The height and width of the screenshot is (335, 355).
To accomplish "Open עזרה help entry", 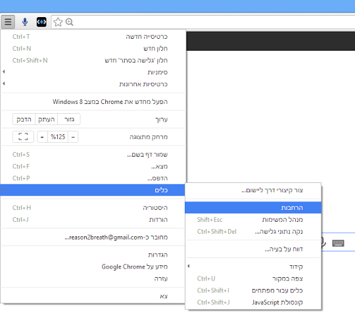I will [x=93, y=278].
